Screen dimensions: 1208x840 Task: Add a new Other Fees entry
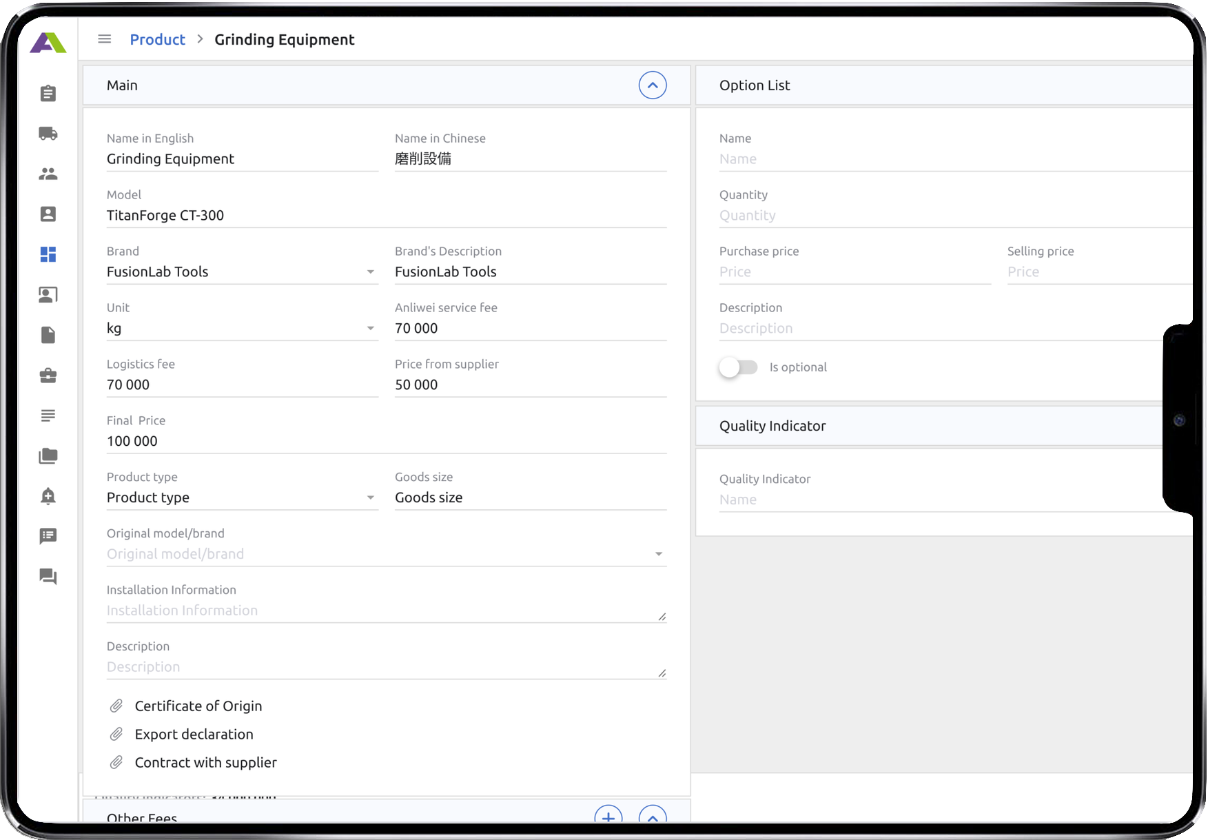(x=608, y=817)
